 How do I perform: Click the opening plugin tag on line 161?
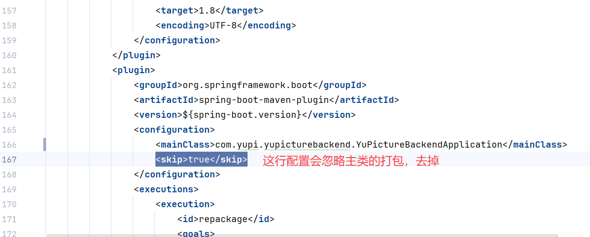pos(134,70)
